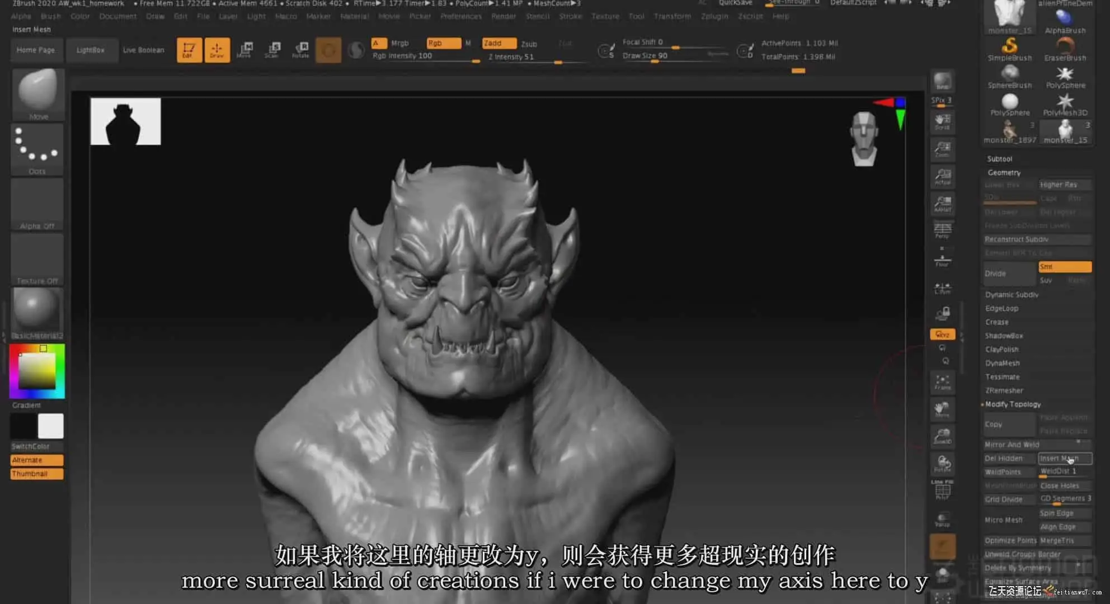The image size is (1110, 604).
Task: Select the PolyMesh3D tool thumbnail
Action: point(1065,104)
